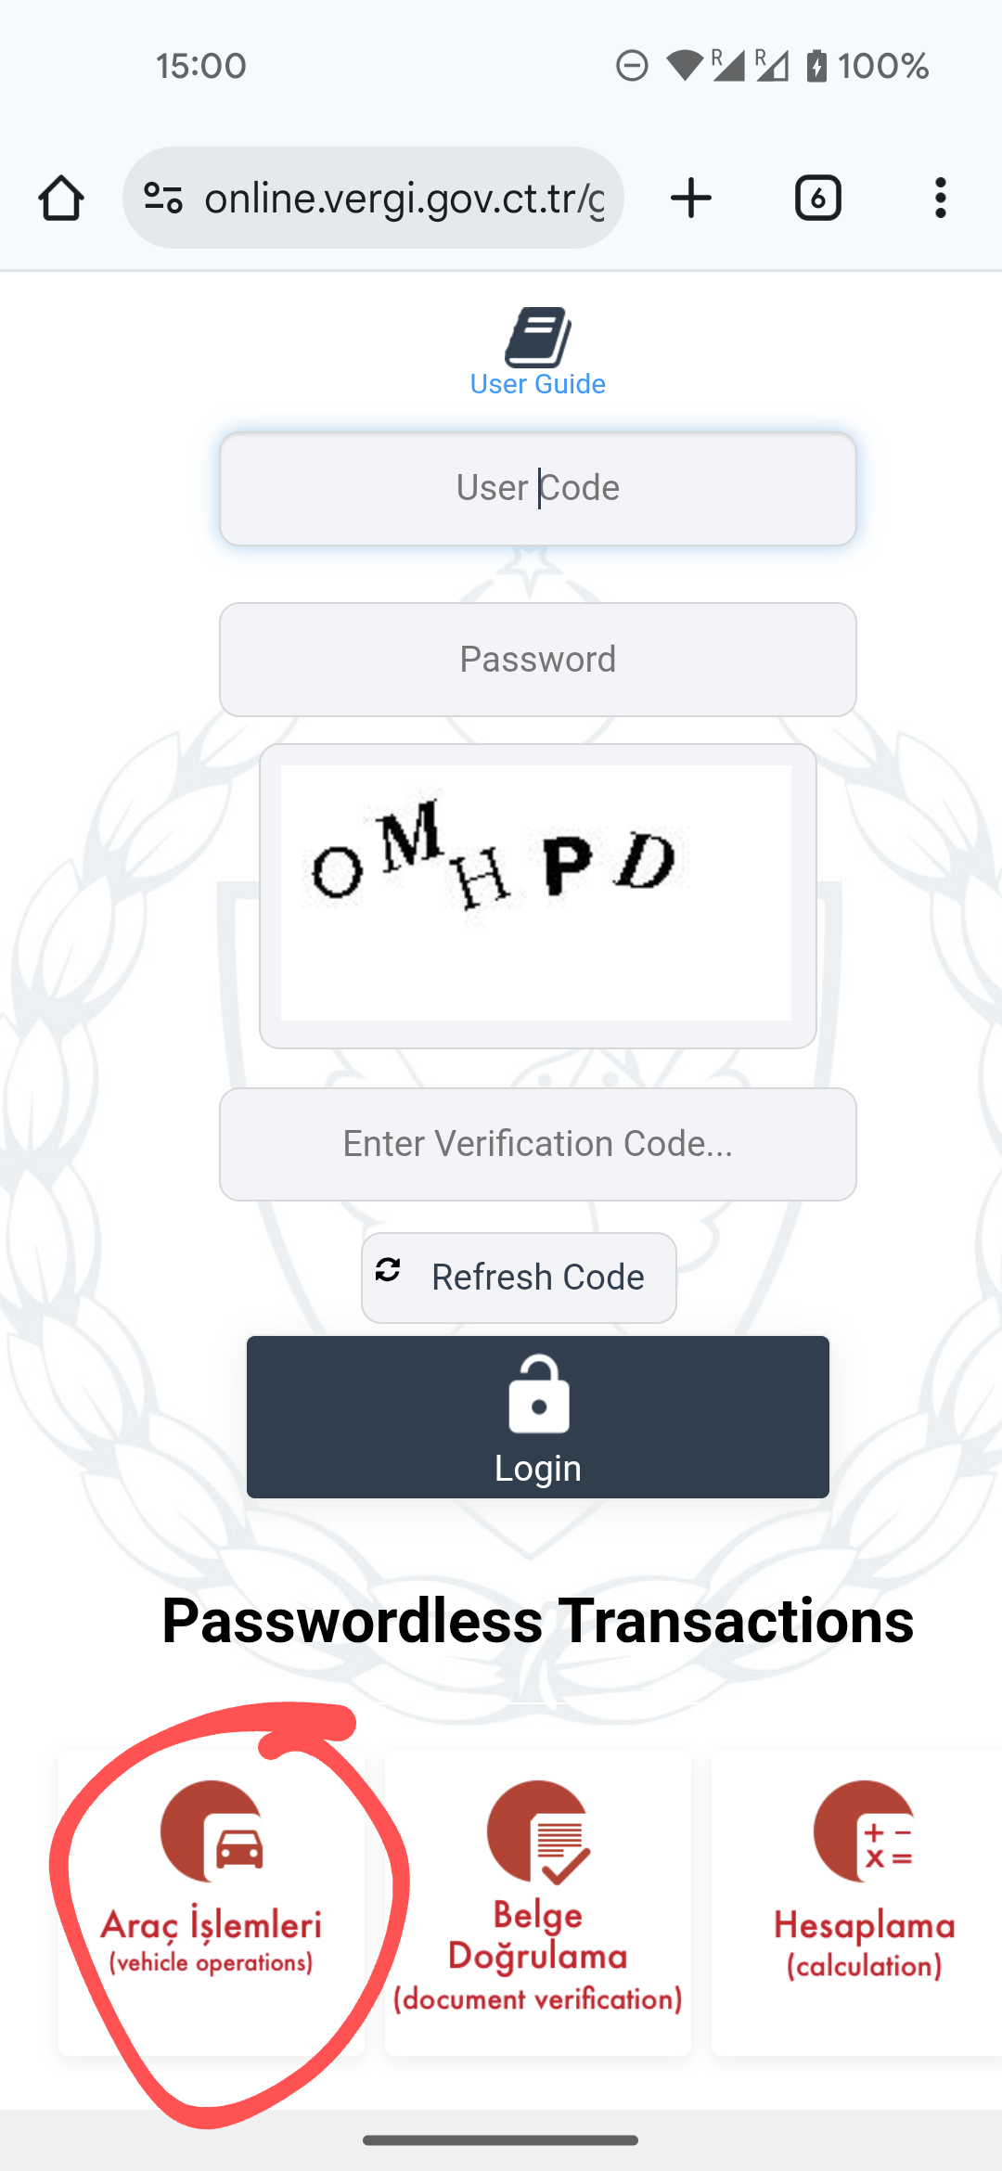Tap the User Guide book icon
Image resolution: width=1002 pixels, height=2171 pixels.
[x=537, y=337]
